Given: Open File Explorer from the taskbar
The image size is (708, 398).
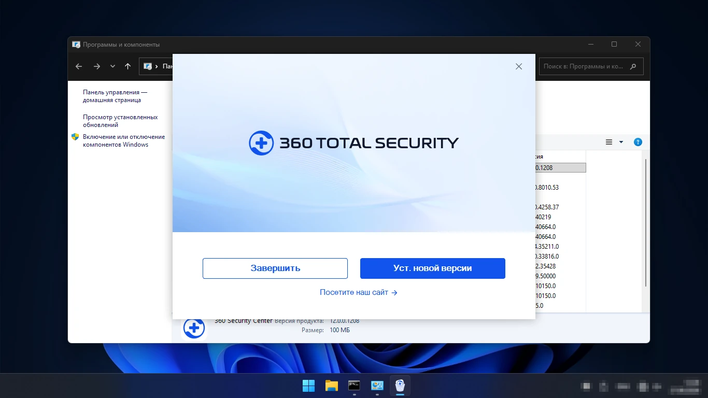Looking at the screenshot, I should 331,386.
